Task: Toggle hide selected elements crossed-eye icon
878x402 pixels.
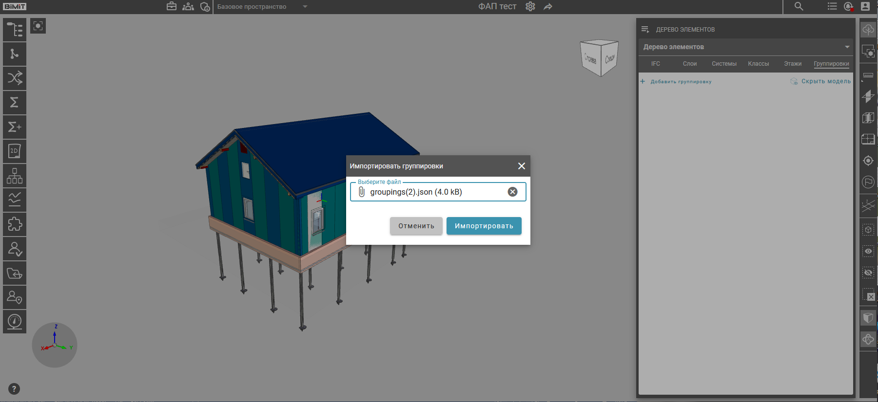Action: (x=868, y=273)
